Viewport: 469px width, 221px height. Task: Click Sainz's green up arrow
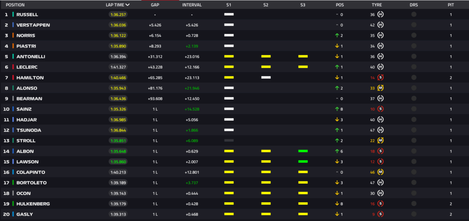[337, 109]
